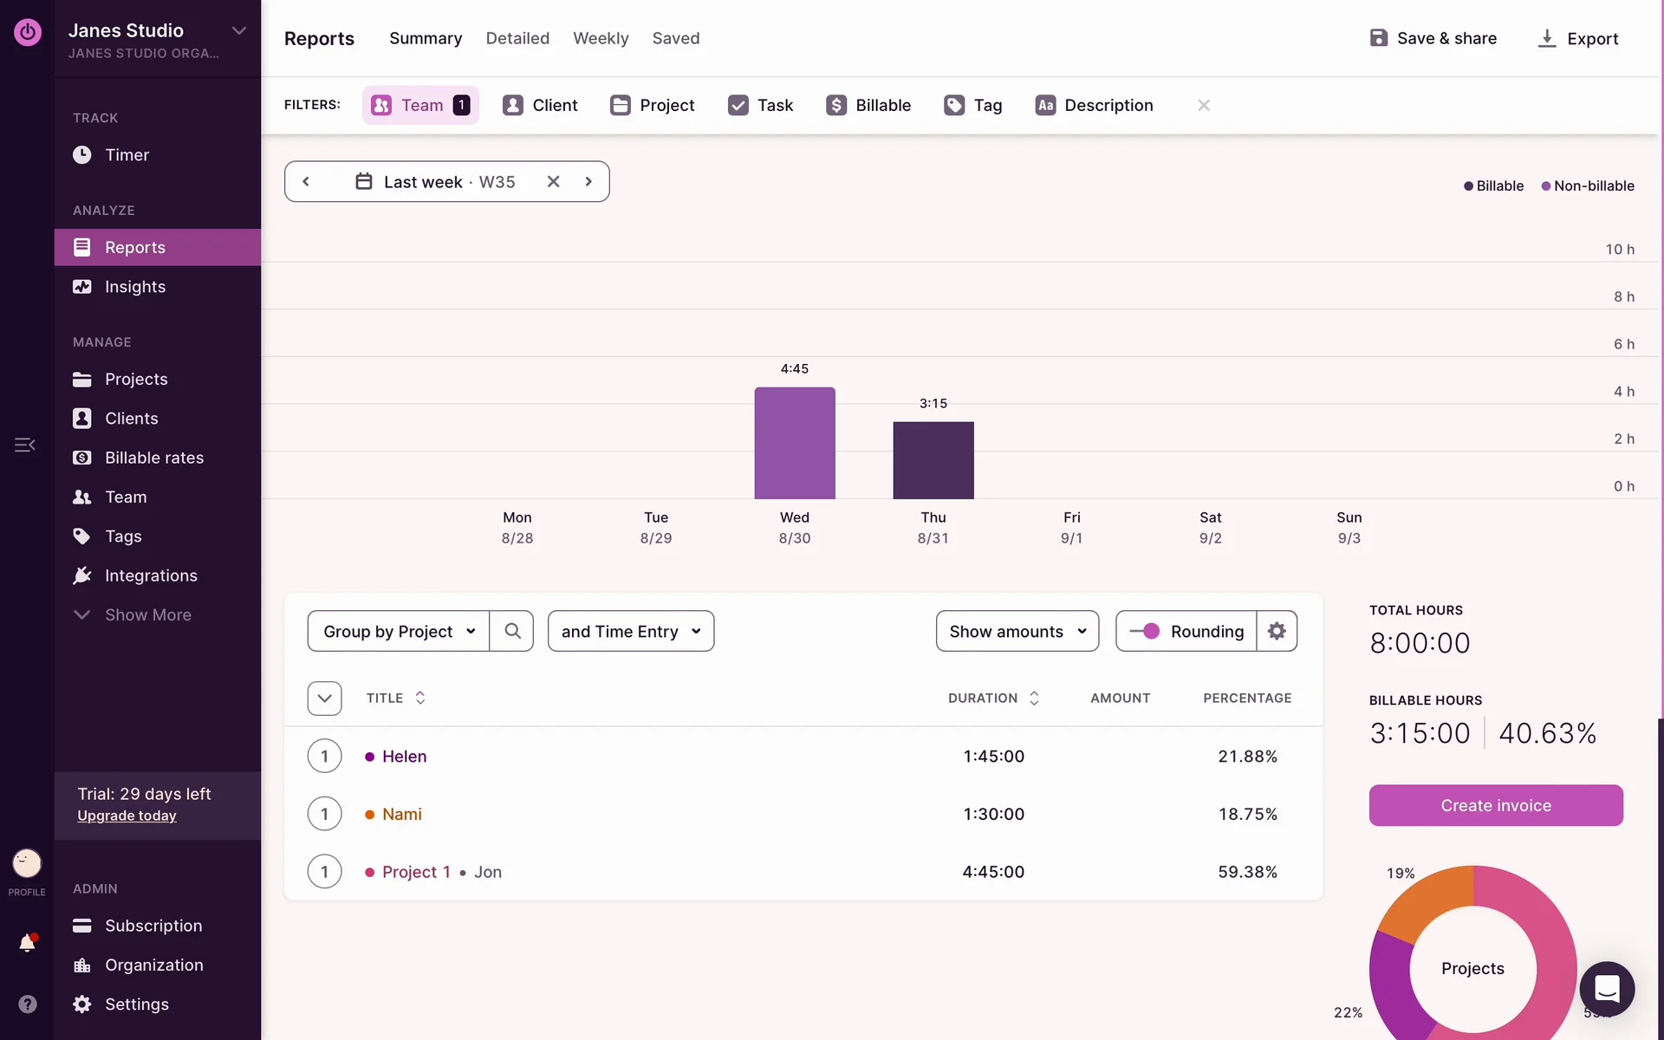Click the Wednesday 4:45 chart bar
This screenshot has height=1040, width=1664.
(795, 443)
